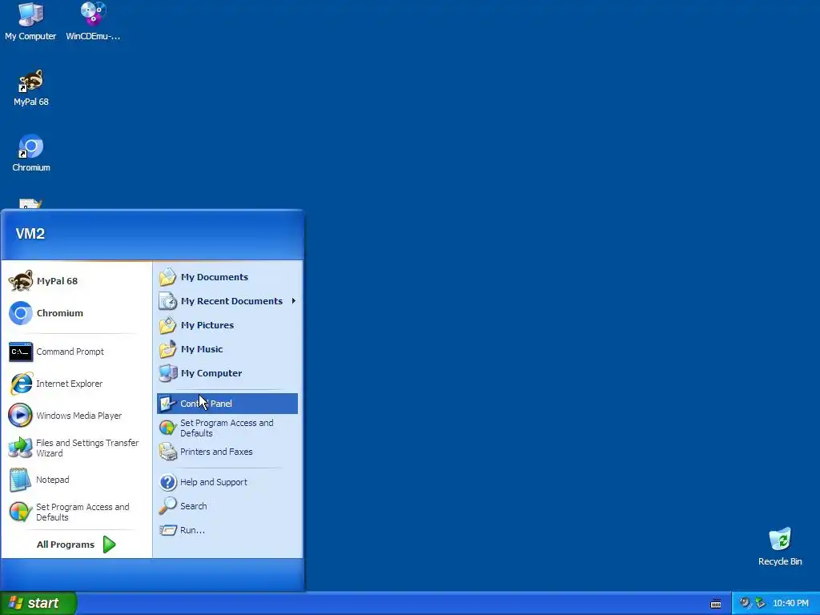Expand My Recent Documents submenu arrow
The width and height of the screenshot is (820, 615).
coord(293,301)
